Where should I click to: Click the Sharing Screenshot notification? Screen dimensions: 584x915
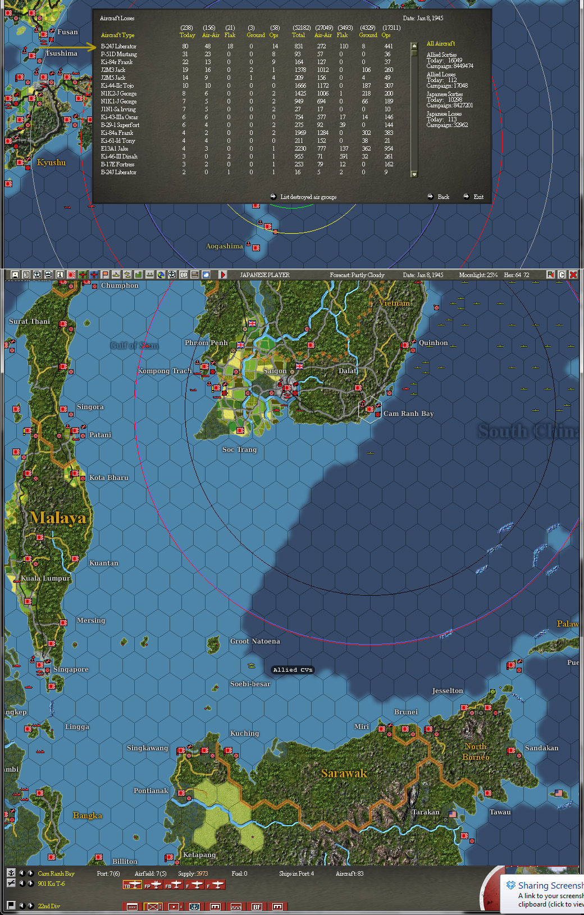pos(542,894)
